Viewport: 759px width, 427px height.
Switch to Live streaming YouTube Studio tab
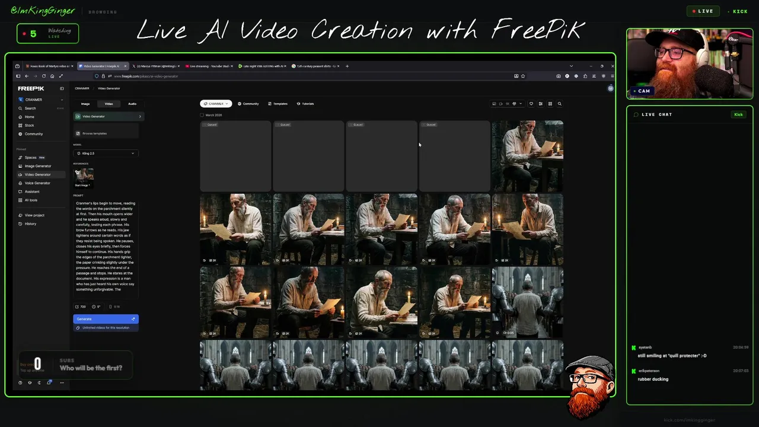[x=210, y=66]
